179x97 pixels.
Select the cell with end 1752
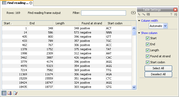coord(40,49)
